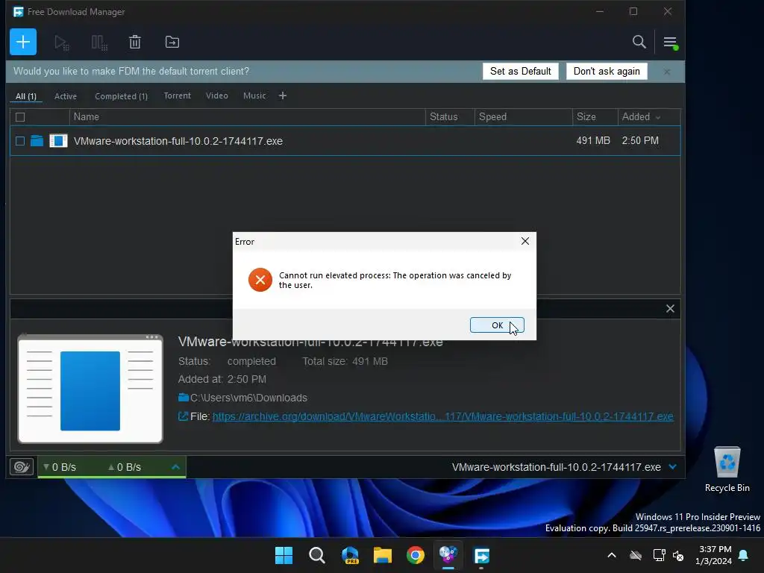Show hidden system tray icons chevron
This screenshot has width=764, height=573.
click(x=612, y=555)
